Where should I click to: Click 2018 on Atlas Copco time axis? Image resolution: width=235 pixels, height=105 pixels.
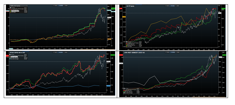81,95
